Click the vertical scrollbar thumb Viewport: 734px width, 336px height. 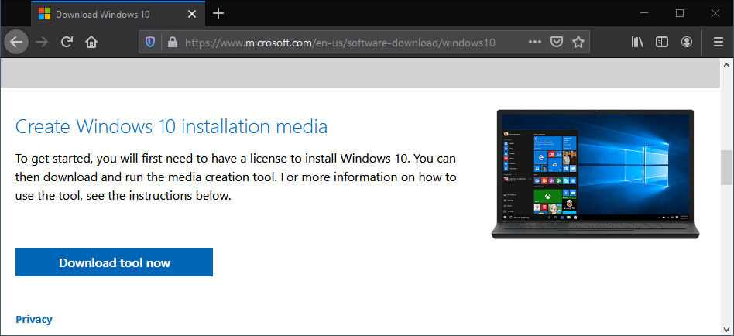coord(727,167)
